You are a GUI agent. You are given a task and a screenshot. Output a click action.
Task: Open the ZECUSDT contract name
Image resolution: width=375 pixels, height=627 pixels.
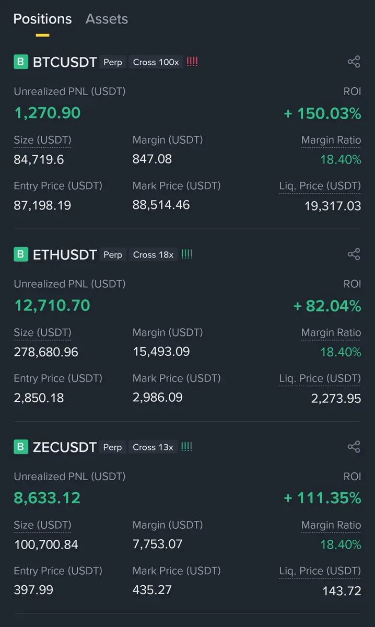click(x=65, y=447)
